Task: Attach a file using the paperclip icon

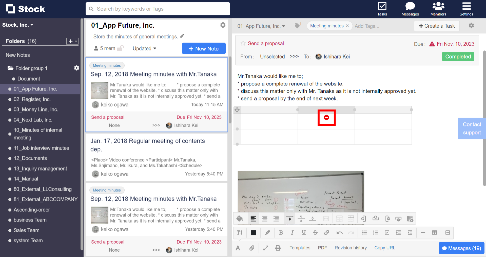Action: [252, 248]
